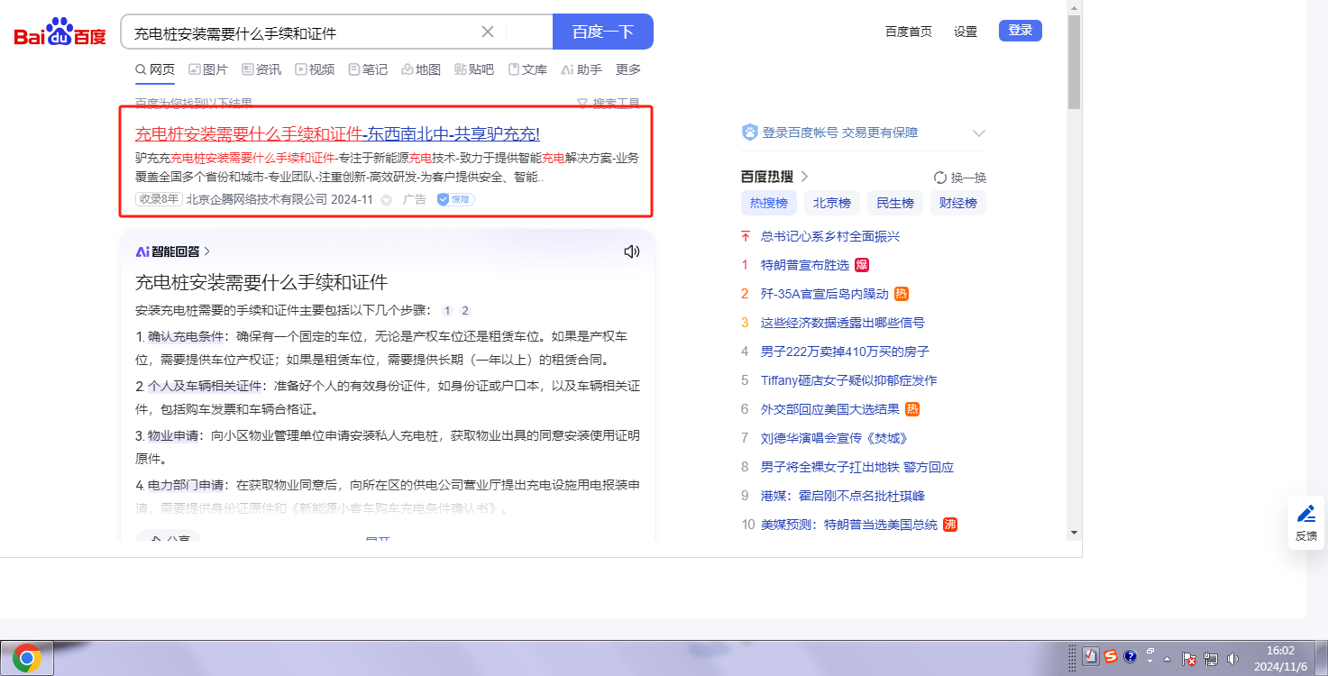Viewport: 1328px width, 676px height.
Task: Play AI answer audio with speaker icon
Action: [632, 251]
